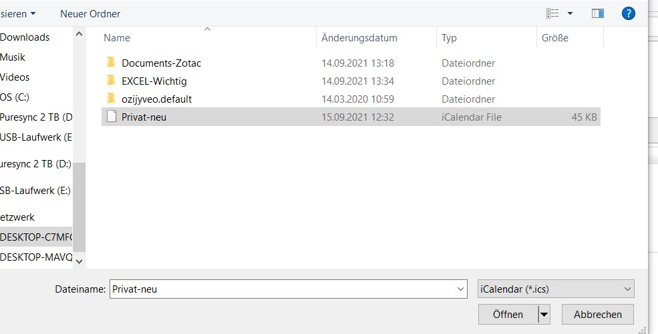Select the EXCEL-Wichtig folder

154,81
